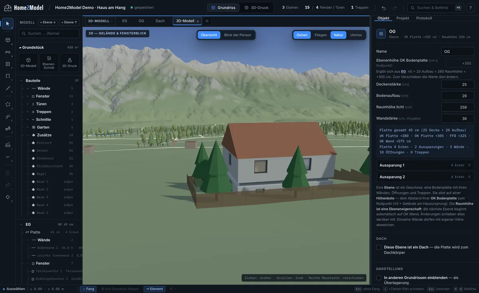This screenshot has width=479, height=293.
Task: Remove Aussparung 1 with its x
Action: [x=469, y=165]
